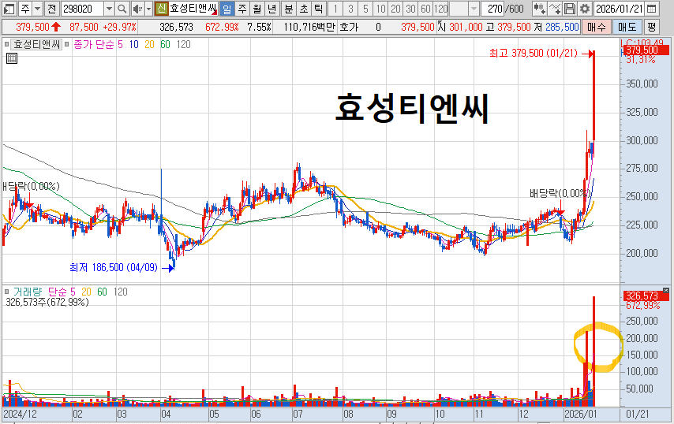674x424 pixels.
Task: Click the 최고 379,500 (01/21) annotation
Action: click(x=533, y=54)
